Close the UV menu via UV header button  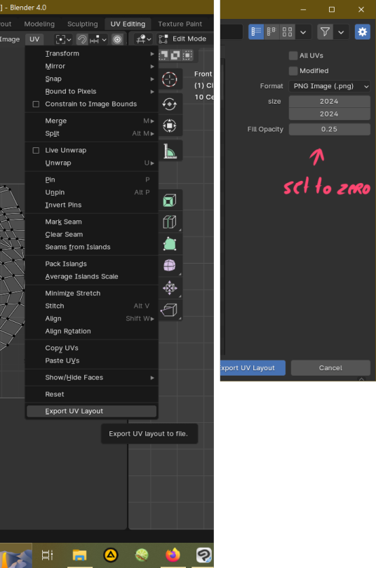pos(34,39)
